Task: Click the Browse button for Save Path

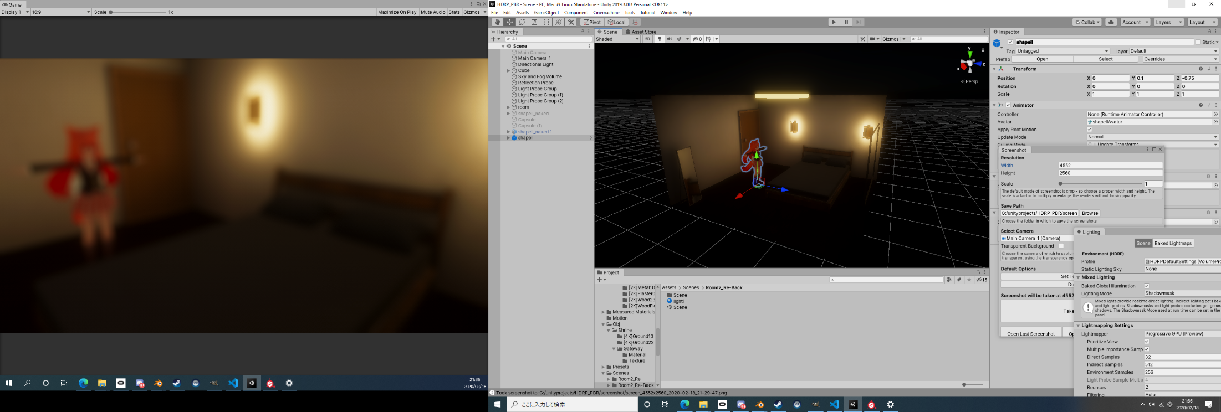Action: pyautogui.click(x=1090, y=213)
